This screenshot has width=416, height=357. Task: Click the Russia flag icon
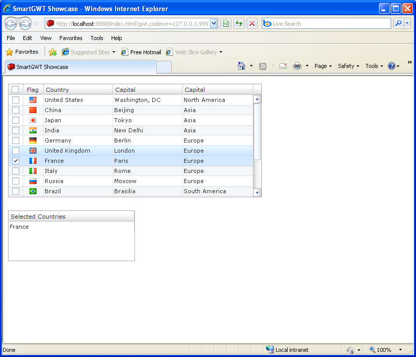coord(33,181)
